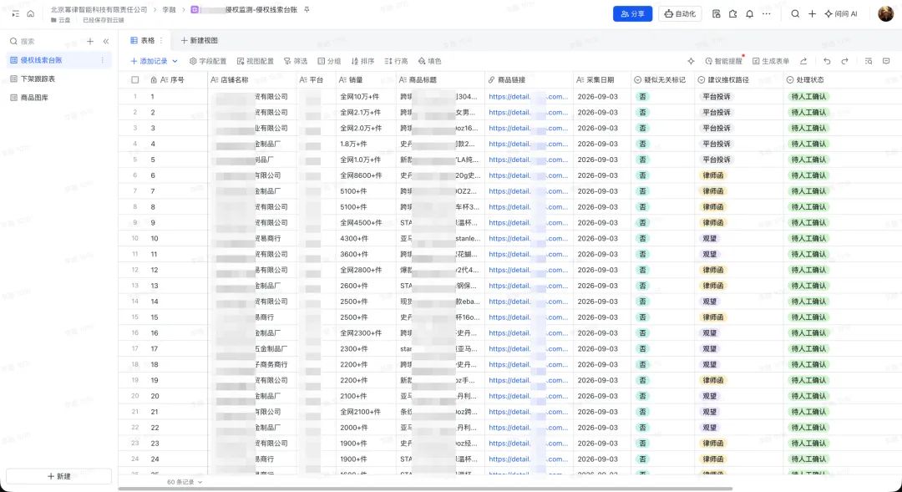Toggle the select-all checkbox in header row
This screenshot has width=902, height=492.
135,80
